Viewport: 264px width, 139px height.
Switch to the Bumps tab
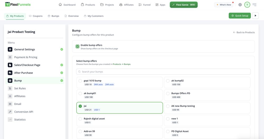(x=54, y=16)
